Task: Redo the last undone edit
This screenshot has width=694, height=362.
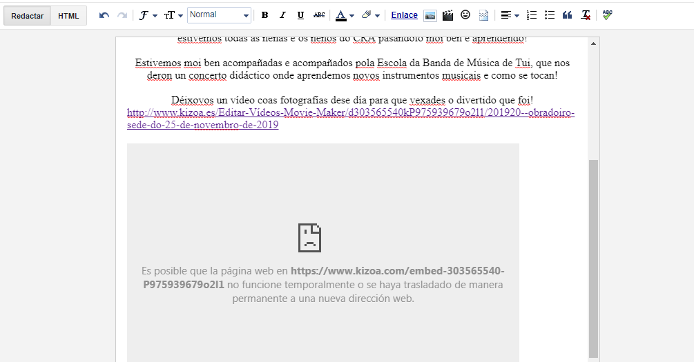Action: point(122,15)
